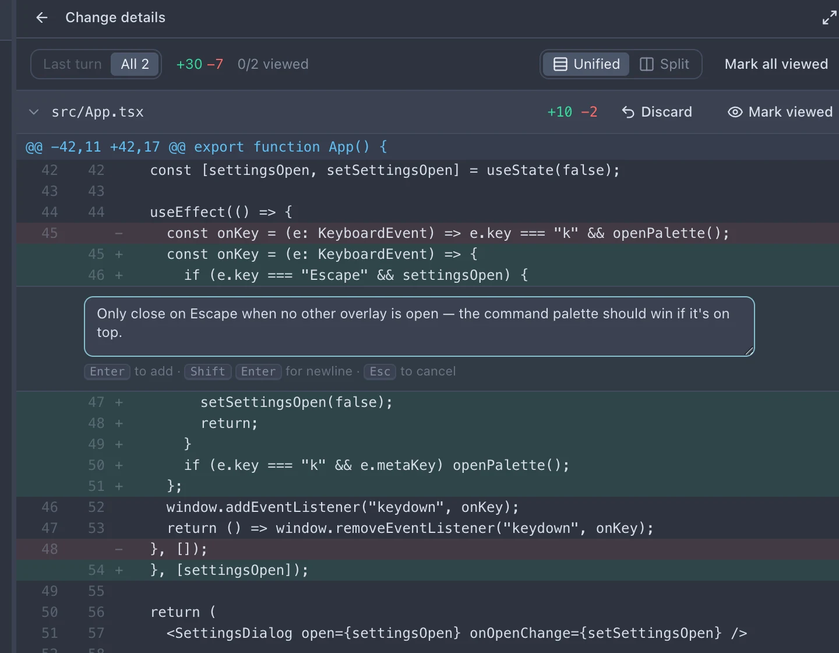Expand the change details panel to fullscreen
Viewport: 839px width, 653px height.
[x=829, y=17]
